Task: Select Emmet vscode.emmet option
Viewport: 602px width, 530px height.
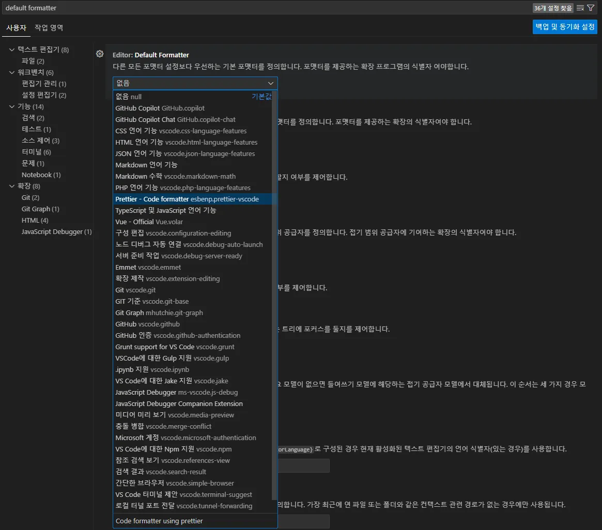Action: [193, 267]
